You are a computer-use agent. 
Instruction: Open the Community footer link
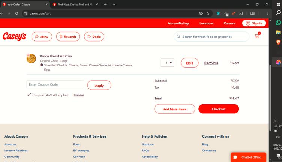12,157
